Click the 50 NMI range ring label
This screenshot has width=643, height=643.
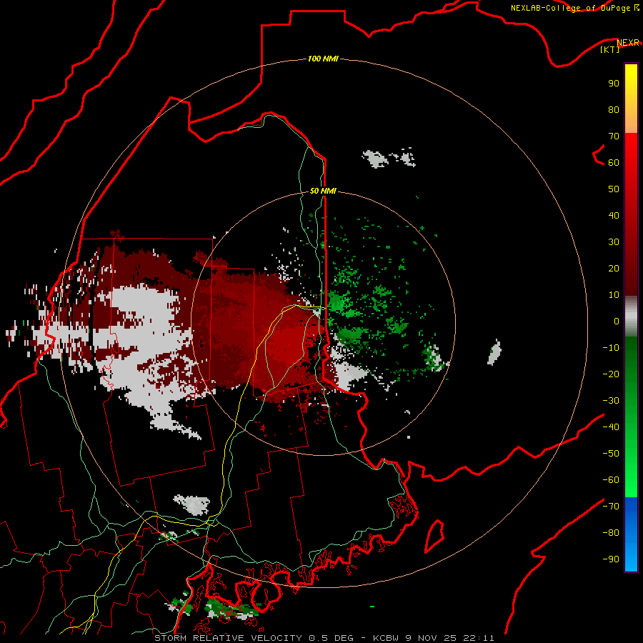tap(323, 191)
